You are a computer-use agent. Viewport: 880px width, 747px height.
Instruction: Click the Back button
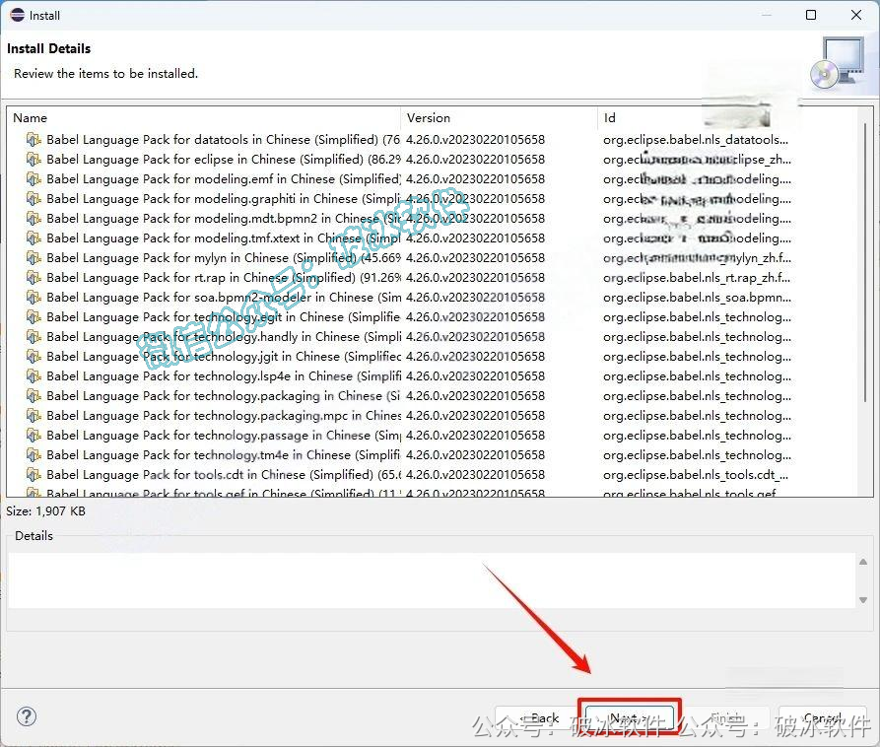click(539, 718)
